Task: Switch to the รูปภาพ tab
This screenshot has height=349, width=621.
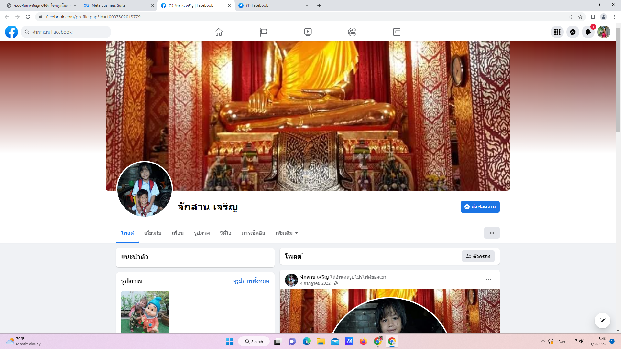Action: tap(202, 233)
